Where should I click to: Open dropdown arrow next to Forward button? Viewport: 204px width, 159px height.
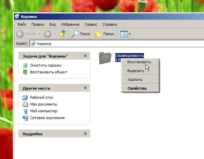(x=55, y=34)
